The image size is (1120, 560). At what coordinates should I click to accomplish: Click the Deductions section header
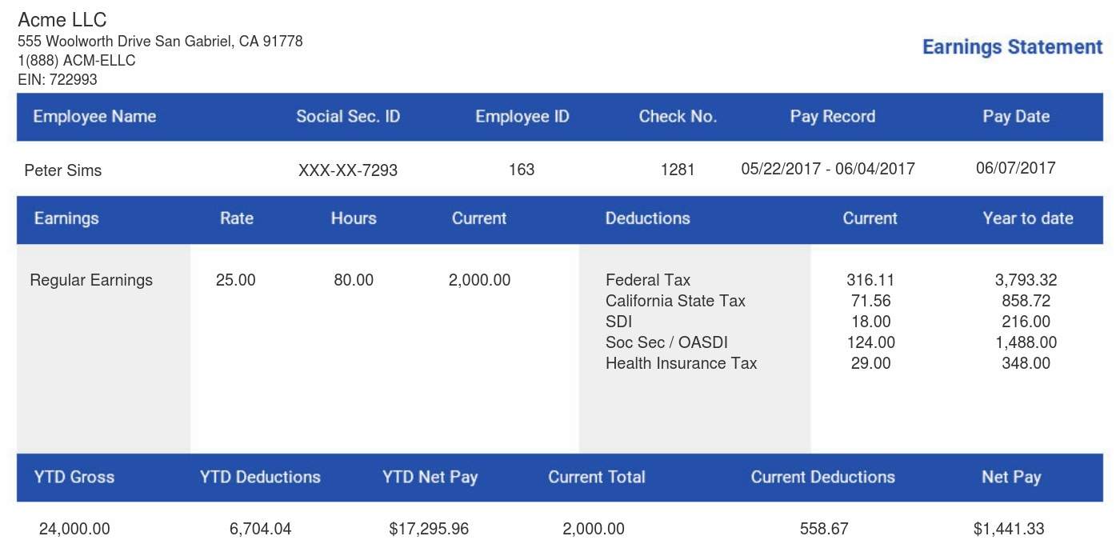(x=647, y=218)
